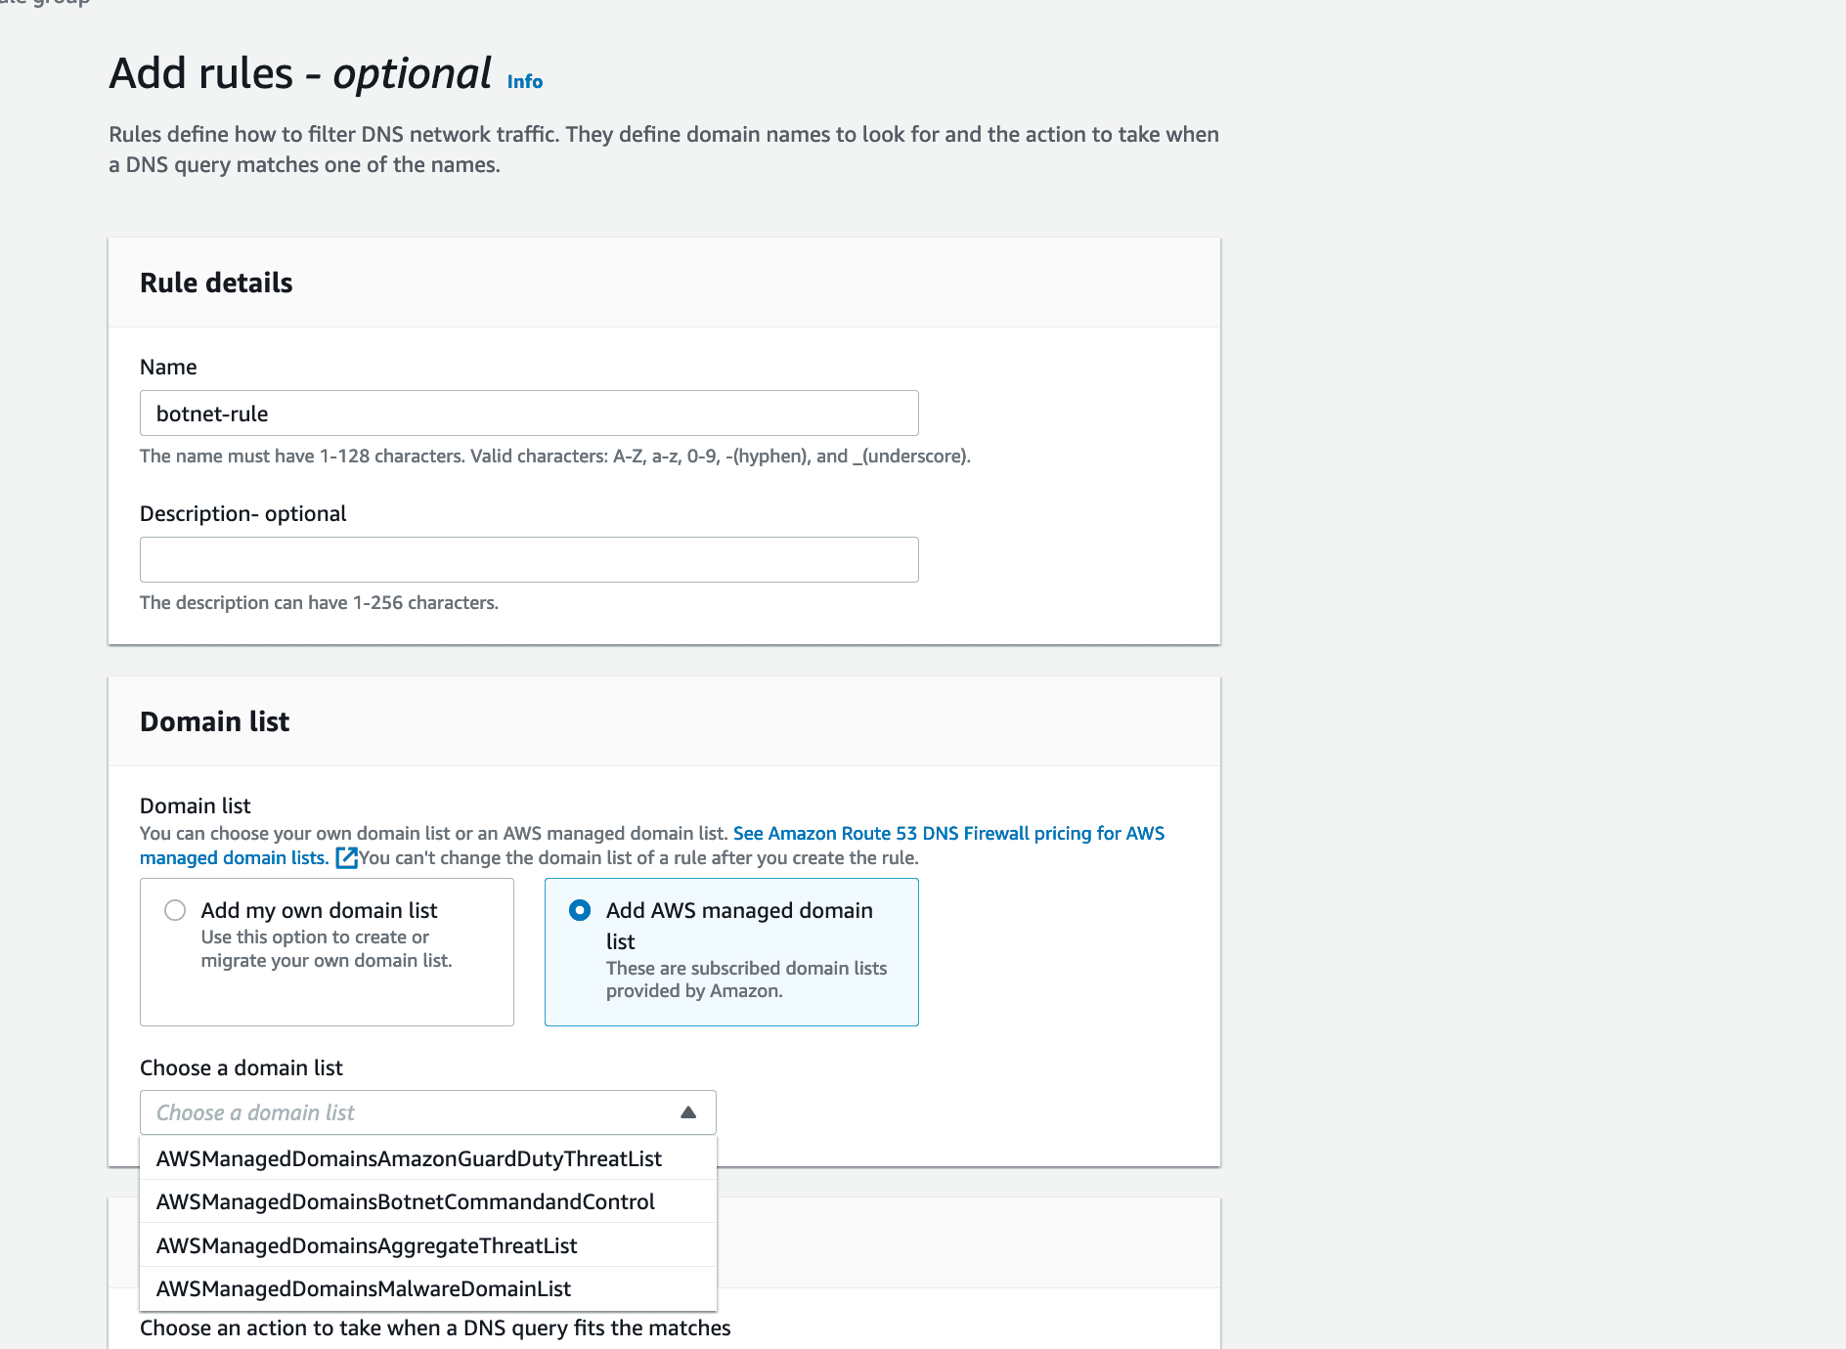Select the AWS managed domain list tile description

tap(746, 979)
